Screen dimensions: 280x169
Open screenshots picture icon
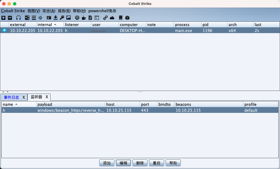pos(69,18)
